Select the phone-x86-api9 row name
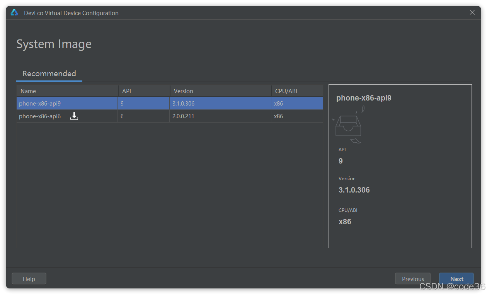 tap(40, 104)
